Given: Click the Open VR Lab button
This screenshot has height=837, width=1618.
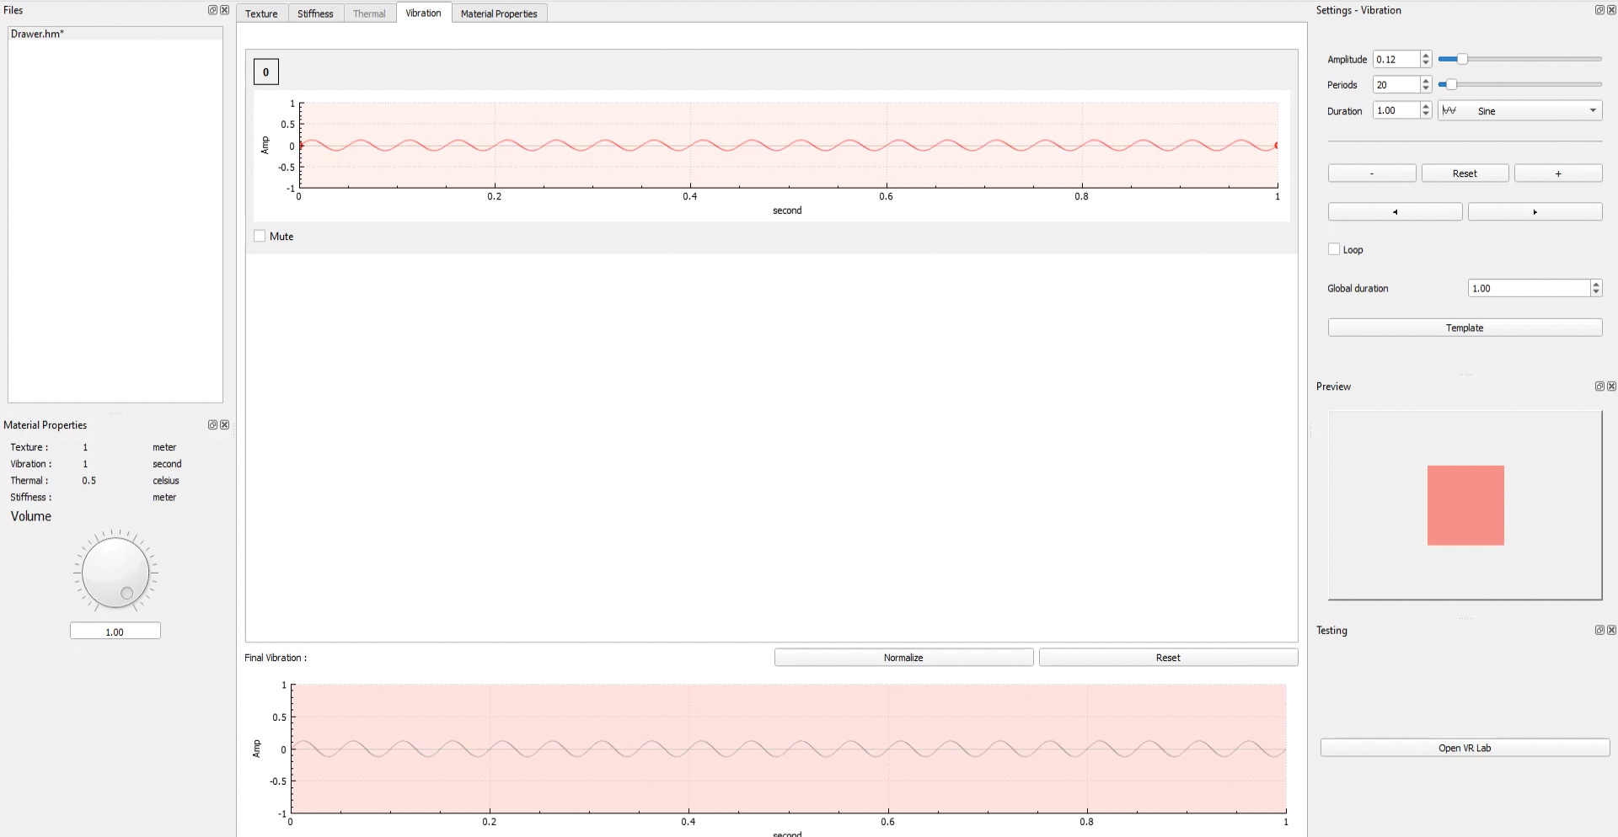Looking at the screenshot, I should 1465,748.
